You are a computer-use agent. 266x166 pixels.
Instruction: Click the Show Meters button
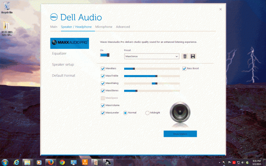tap(180, 134)
